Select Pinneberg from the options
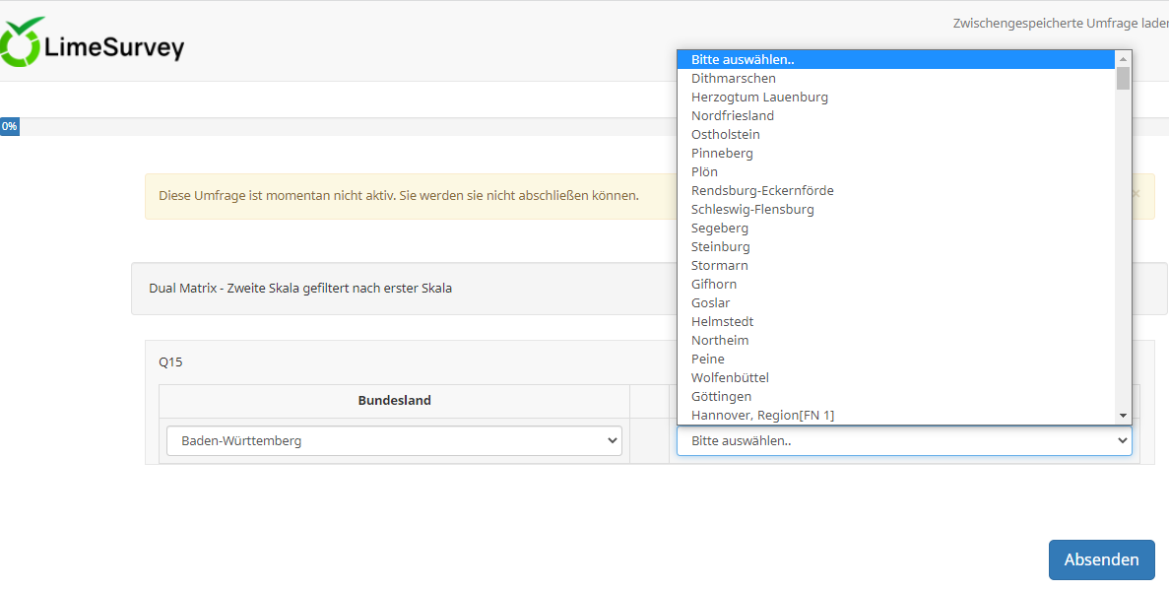The width and height of the screenshot is (1169, 590). (x=722, y=154)
